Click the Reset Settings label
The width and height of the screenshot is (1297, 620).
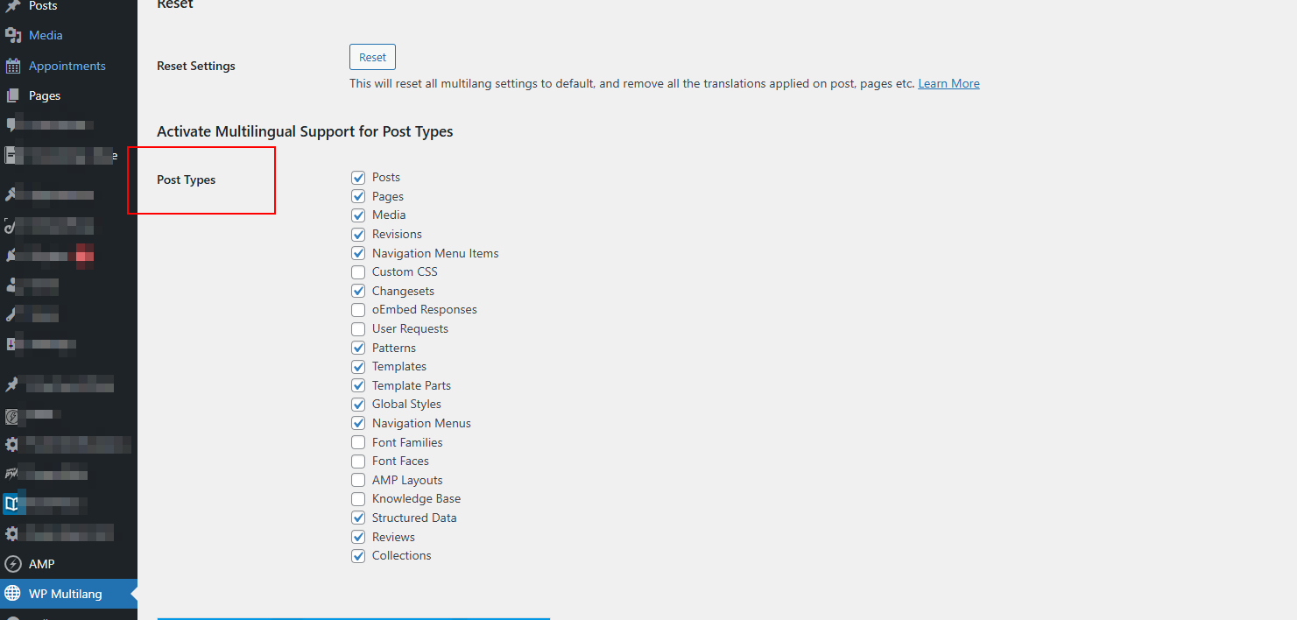tap(196, 66)
